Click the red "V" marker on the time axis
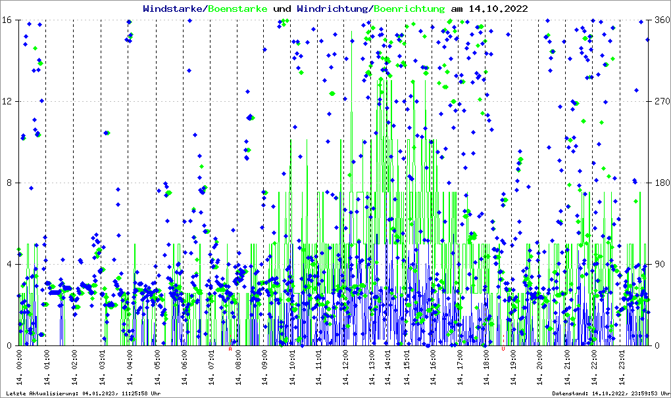Screen dimensions: 671x398 pos(503,349)
